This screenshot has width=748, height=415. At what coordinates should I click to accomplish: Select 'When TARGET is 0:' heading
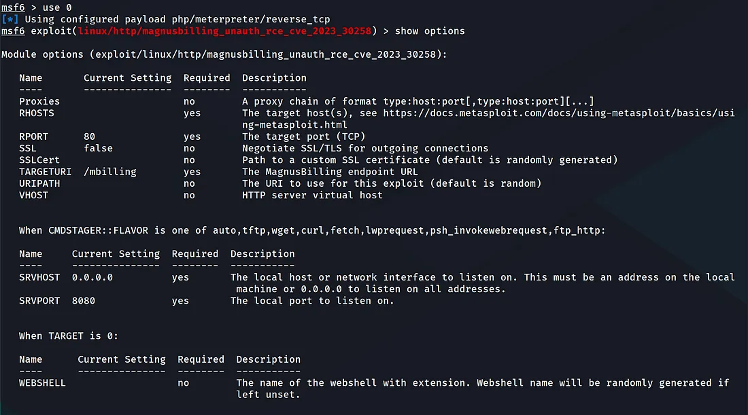tap(69, 336)
